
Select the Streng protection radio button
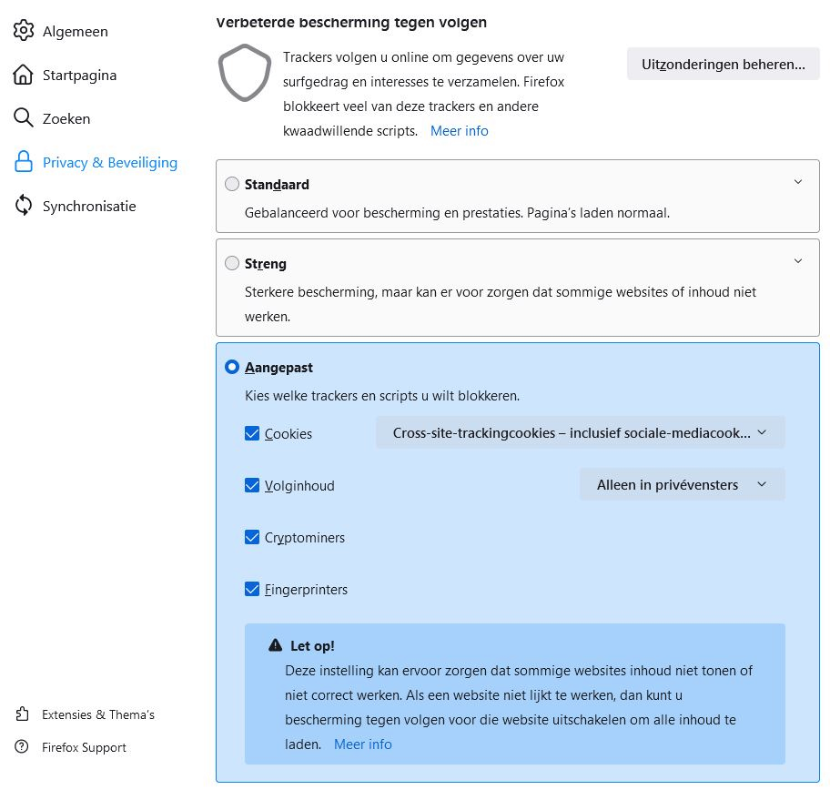[232, 264]
